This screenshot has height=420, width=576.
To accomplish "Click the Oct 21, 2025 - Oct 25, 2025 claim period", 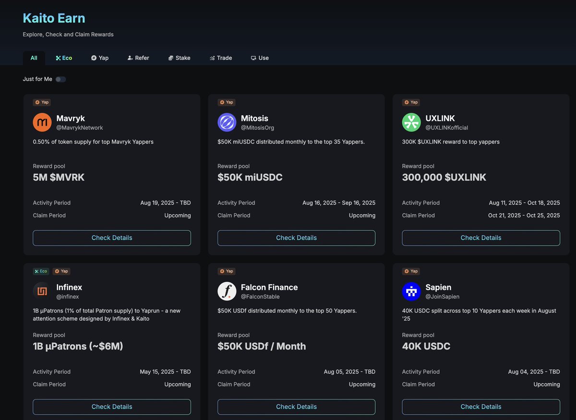I will pyautogui.click(x=524, y=216).
